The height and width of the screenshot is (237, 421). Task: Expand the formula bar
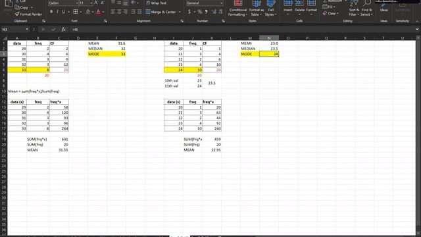click(417, 29)
